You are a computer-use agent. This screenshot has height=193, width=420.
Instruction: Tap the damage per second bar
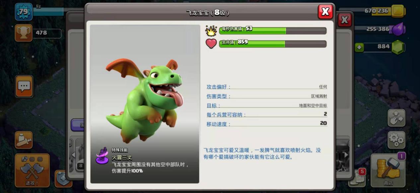[x=273, y=31]
